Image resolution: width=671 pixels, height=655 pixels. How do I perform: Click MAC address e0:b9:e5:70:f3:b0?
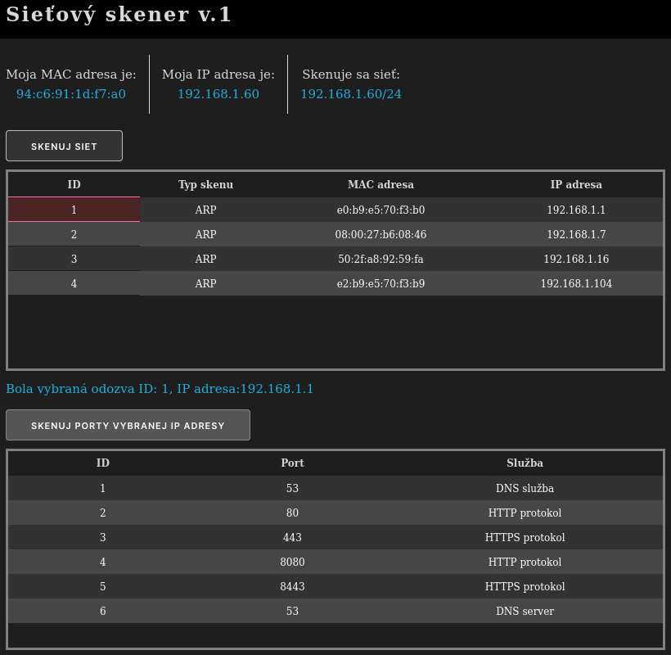381,210
